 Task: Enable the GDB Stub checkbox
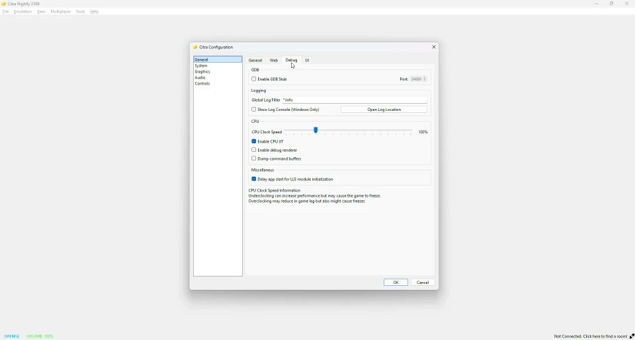254,79
